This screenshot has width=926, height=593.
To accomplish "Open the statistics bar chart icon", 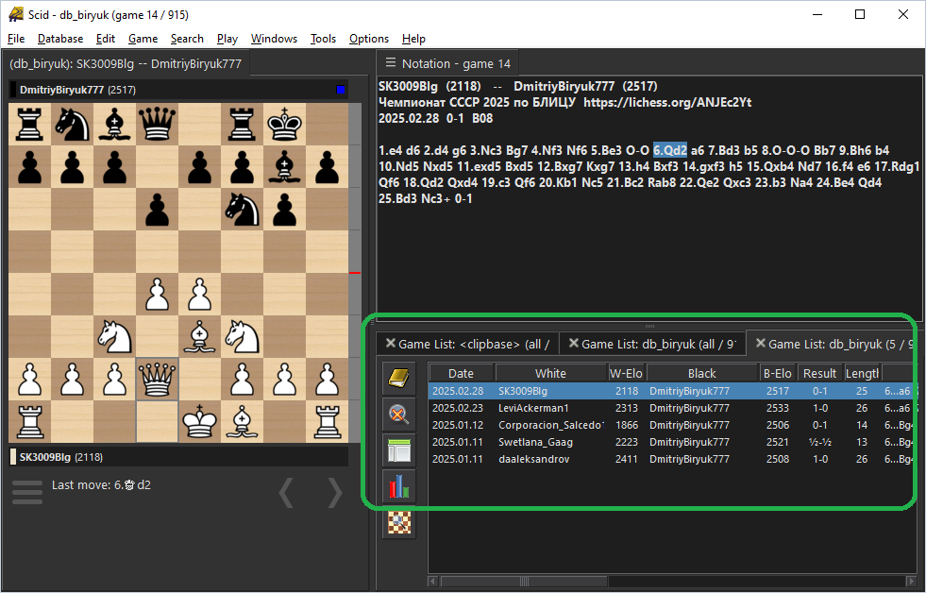I will click(399, 486).
